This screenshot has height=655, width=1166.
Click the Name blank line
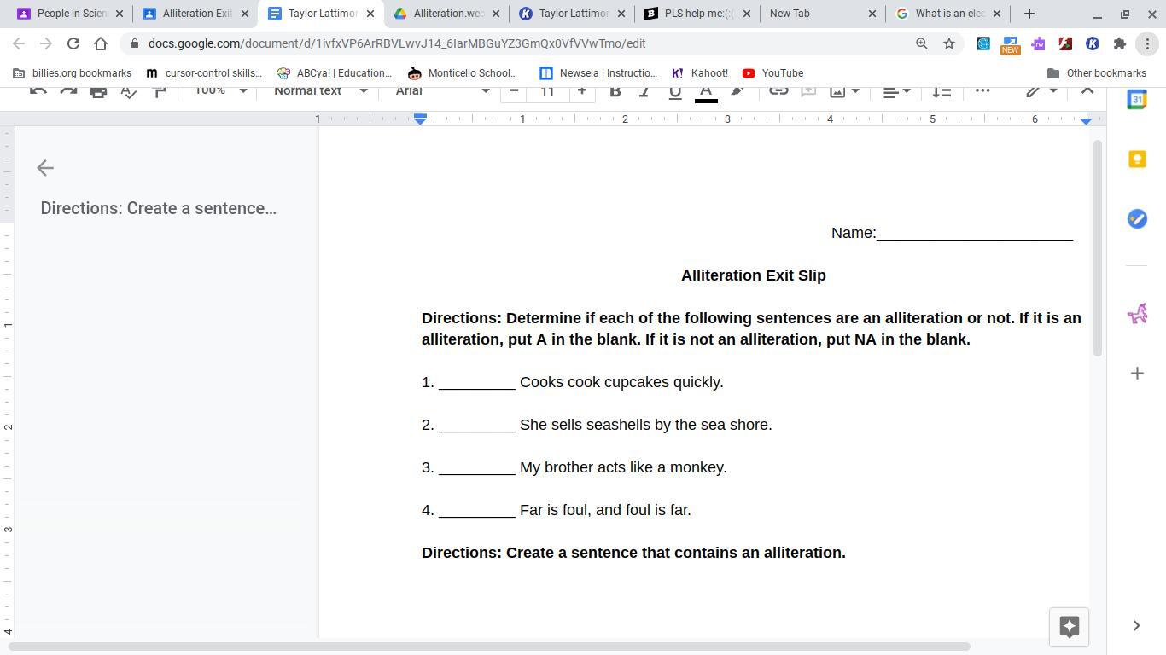click(975, 234)
